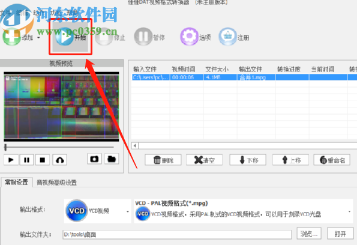Click the round blue VCD icon
The height and width of the screenshot is (245, 357).
click(77, 211)
